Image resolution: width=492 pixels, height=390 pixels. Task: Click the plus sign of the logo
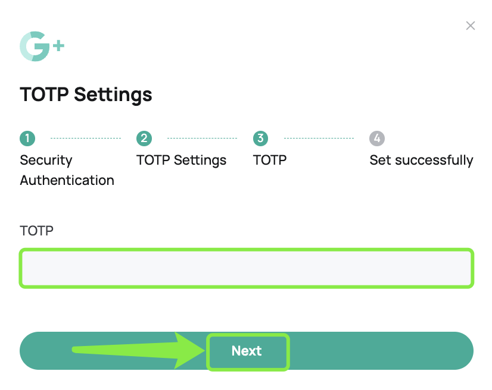click(x=58, y=46)
